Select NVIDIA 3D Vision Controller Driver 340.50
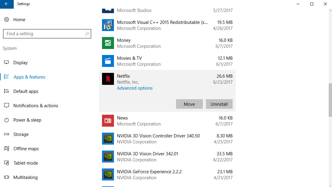This screenshot has height=187, width=332. (158, 136)
